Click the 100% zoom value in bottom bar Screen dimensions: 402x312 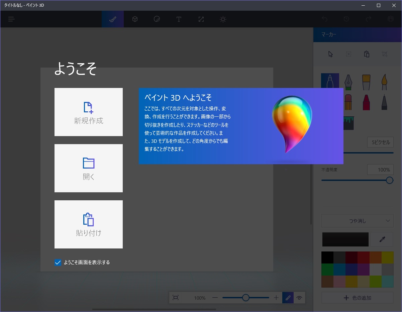200,298
